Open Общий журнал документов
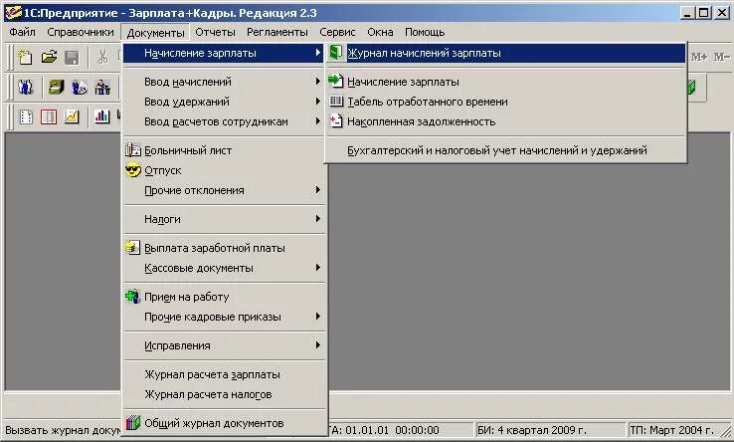 [224, 423]
